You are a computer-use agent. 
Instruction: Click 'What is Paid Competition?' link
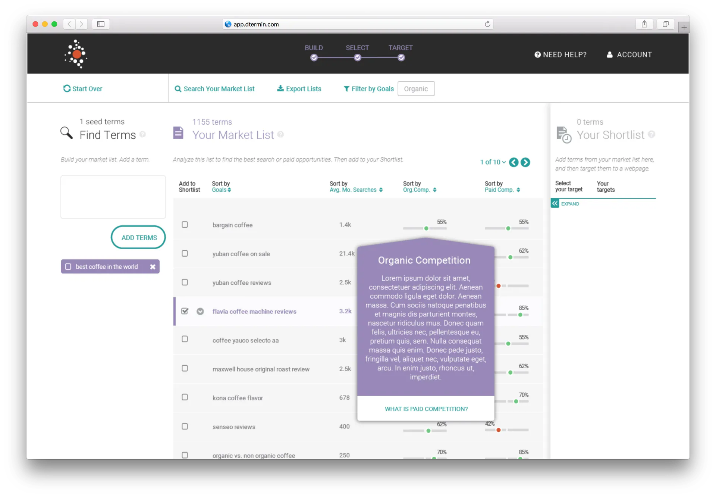click(x=426, y=409)
